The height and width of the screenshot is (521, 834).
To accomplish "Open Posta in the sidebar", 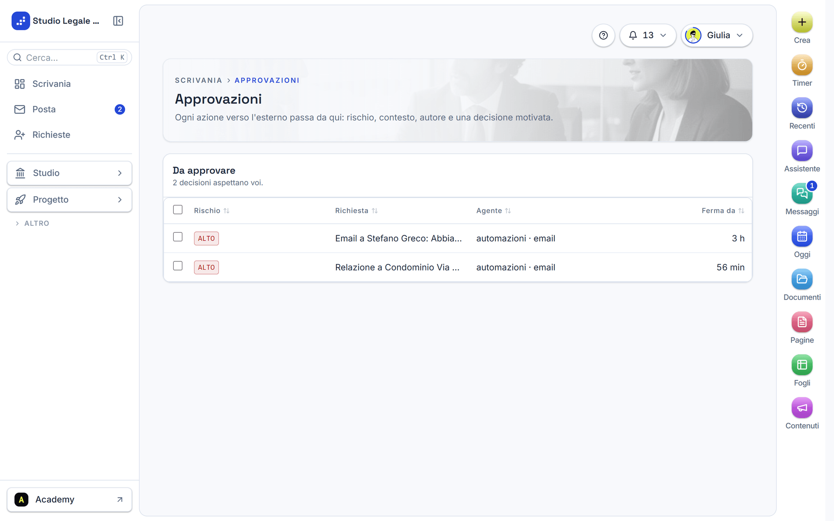I will click(69, 109).
